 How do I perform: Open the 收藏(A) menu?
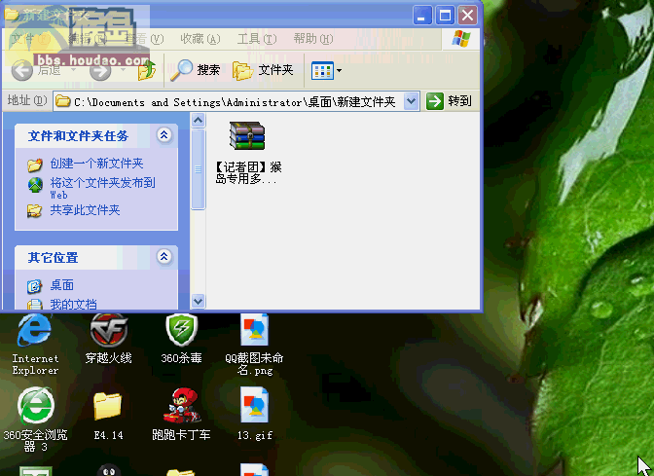coord(200,39)
